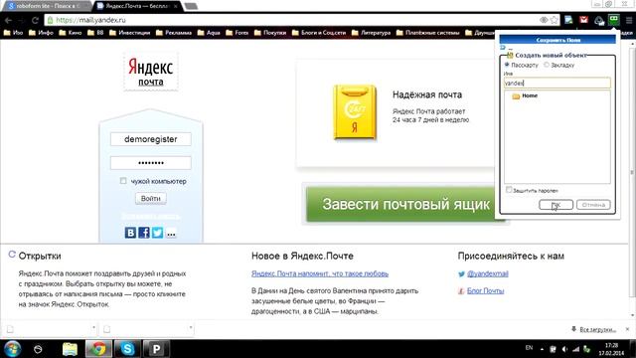Open second download item dropdown arrow

[190, 327]
